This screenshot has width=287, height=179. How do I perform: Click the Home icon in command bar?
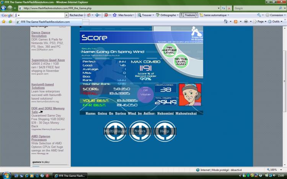(226, 21)
